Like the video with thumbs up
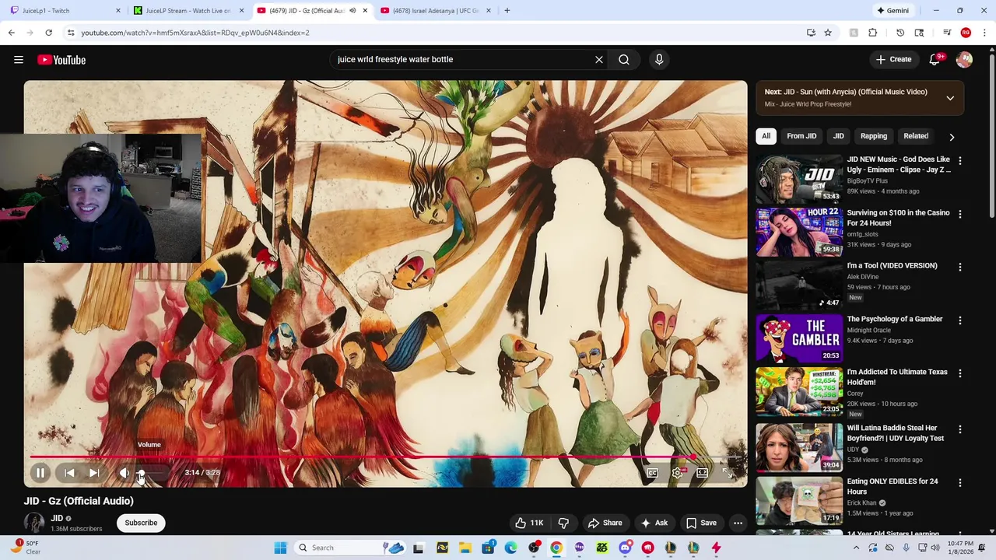The width and height of the screenshot is (996, 560). pos(529,523)
